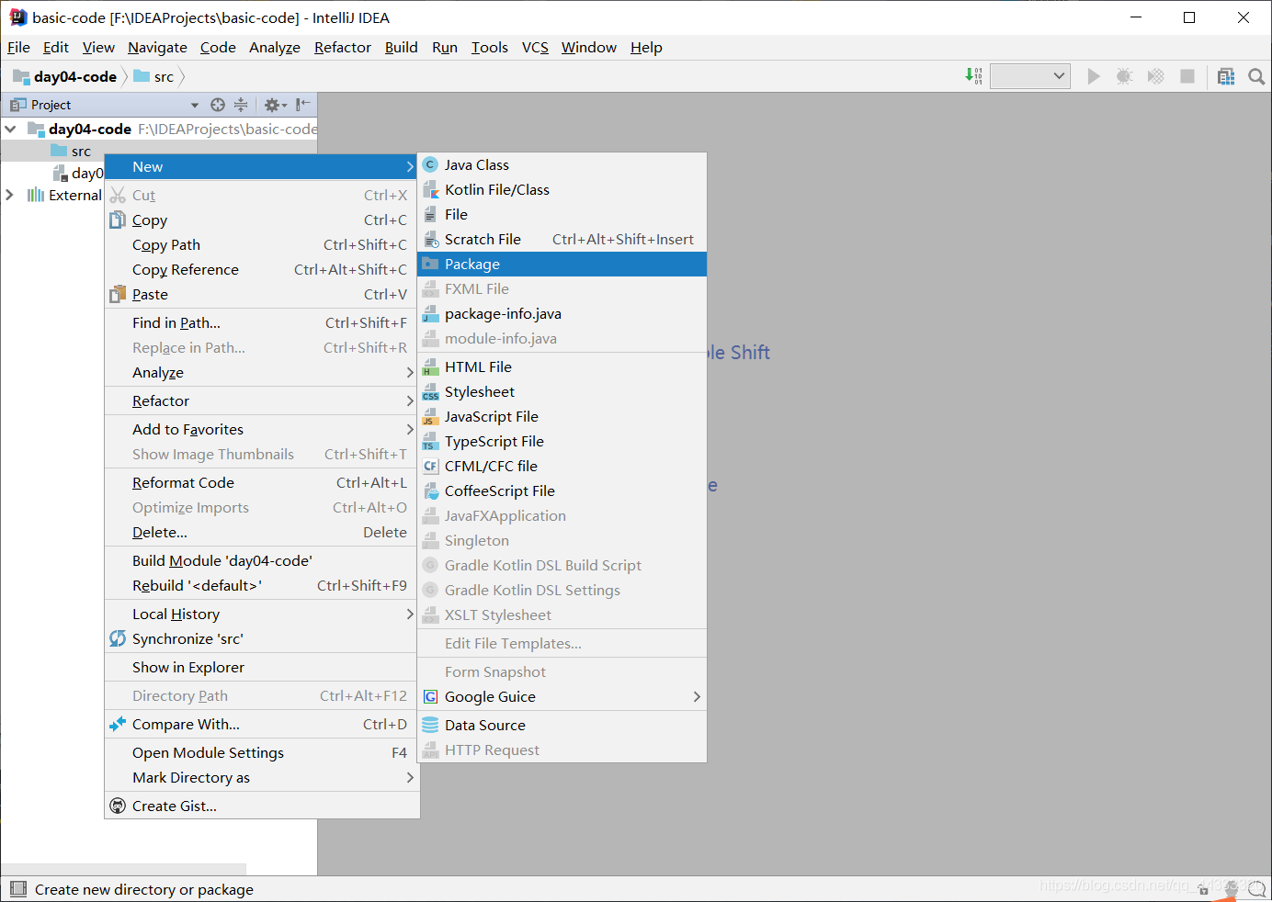Click Create Gist entry
The image size is (1272, 902).
(261, 806)
